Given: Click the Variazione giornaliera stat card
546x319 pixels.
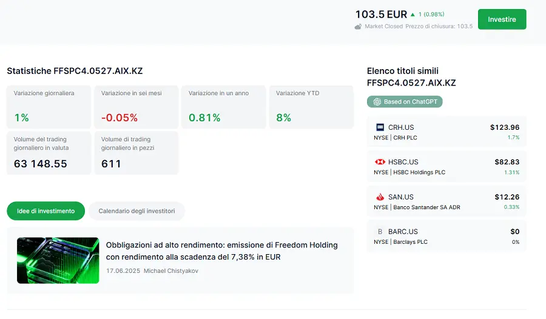Looking at the screenshot, I should tap(49, 107).
